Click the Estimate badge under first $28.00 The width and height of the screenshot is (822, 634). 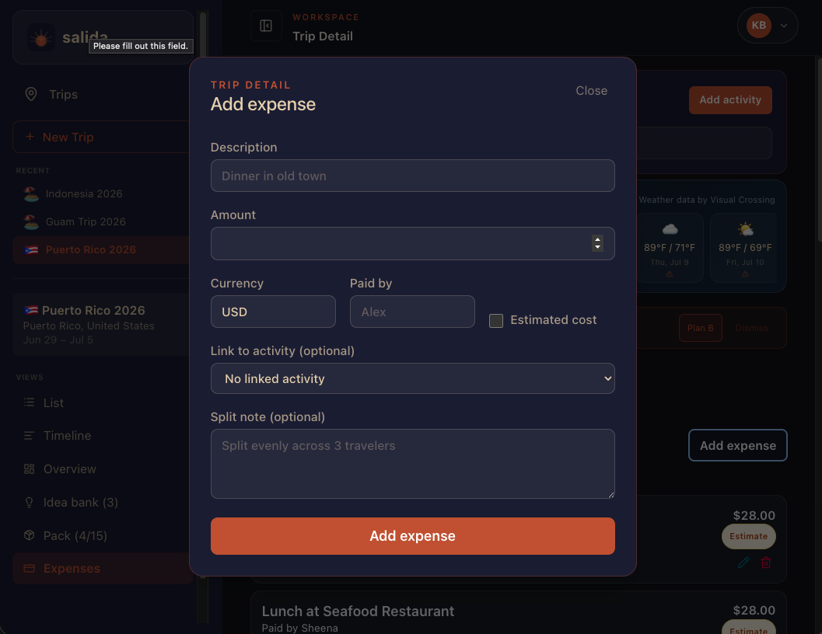749,536
